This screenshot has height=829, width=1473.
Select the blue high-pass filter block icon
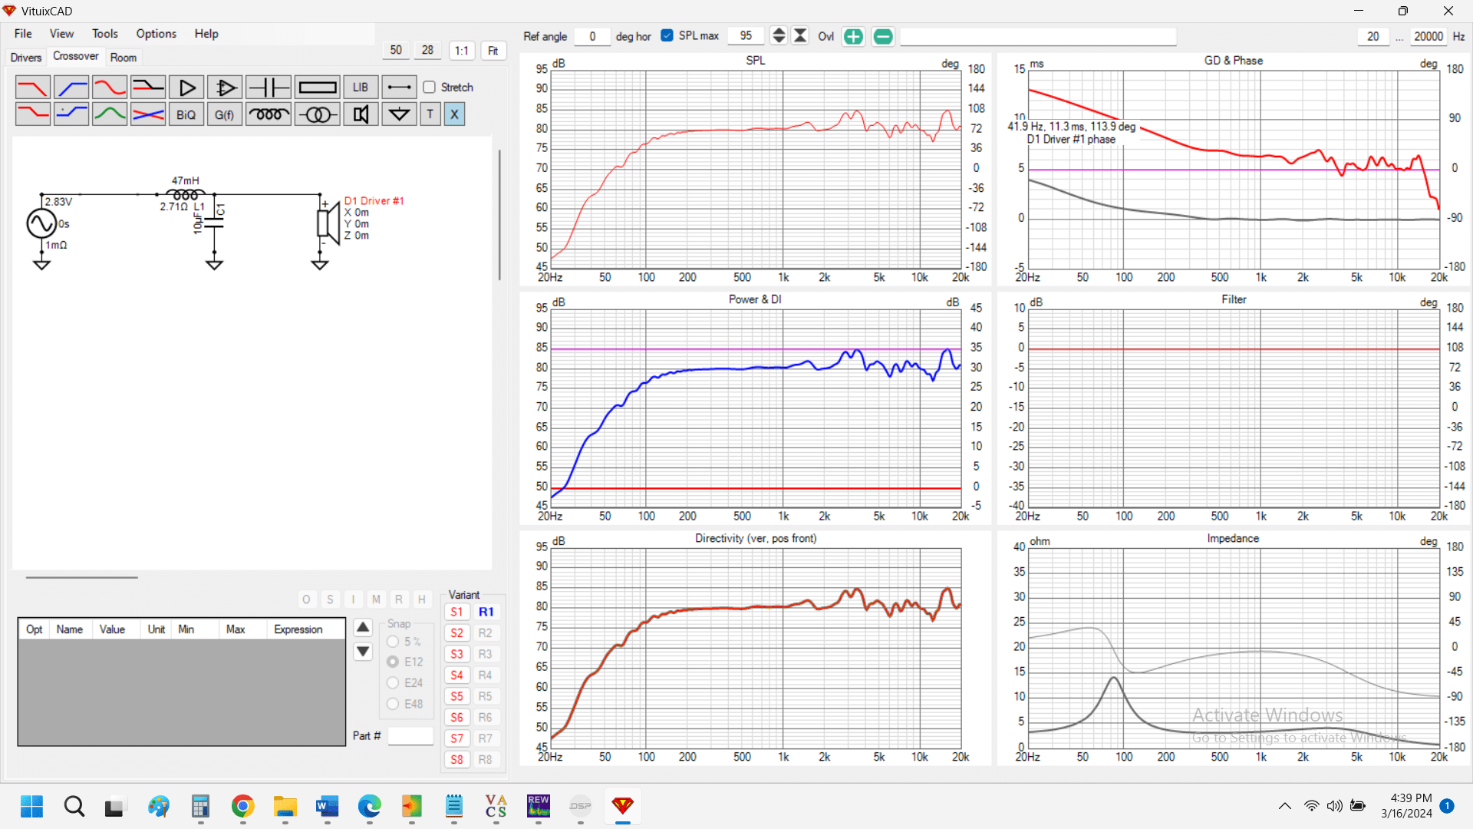point(71,88)
